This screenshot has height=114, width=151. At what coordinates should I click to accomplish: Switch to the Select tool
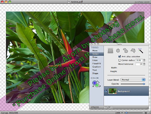(95, 54)
